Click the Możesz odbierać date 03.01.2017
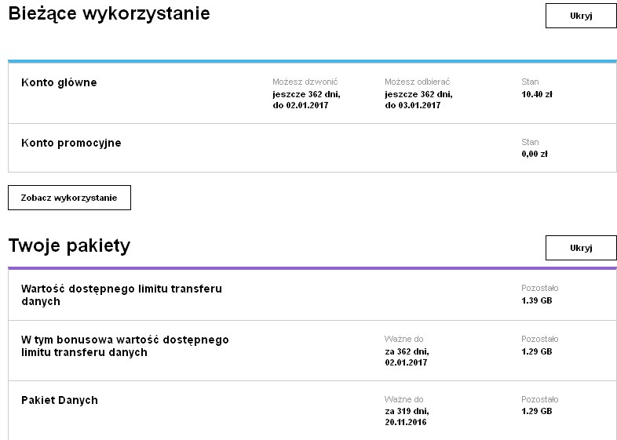 412,105
